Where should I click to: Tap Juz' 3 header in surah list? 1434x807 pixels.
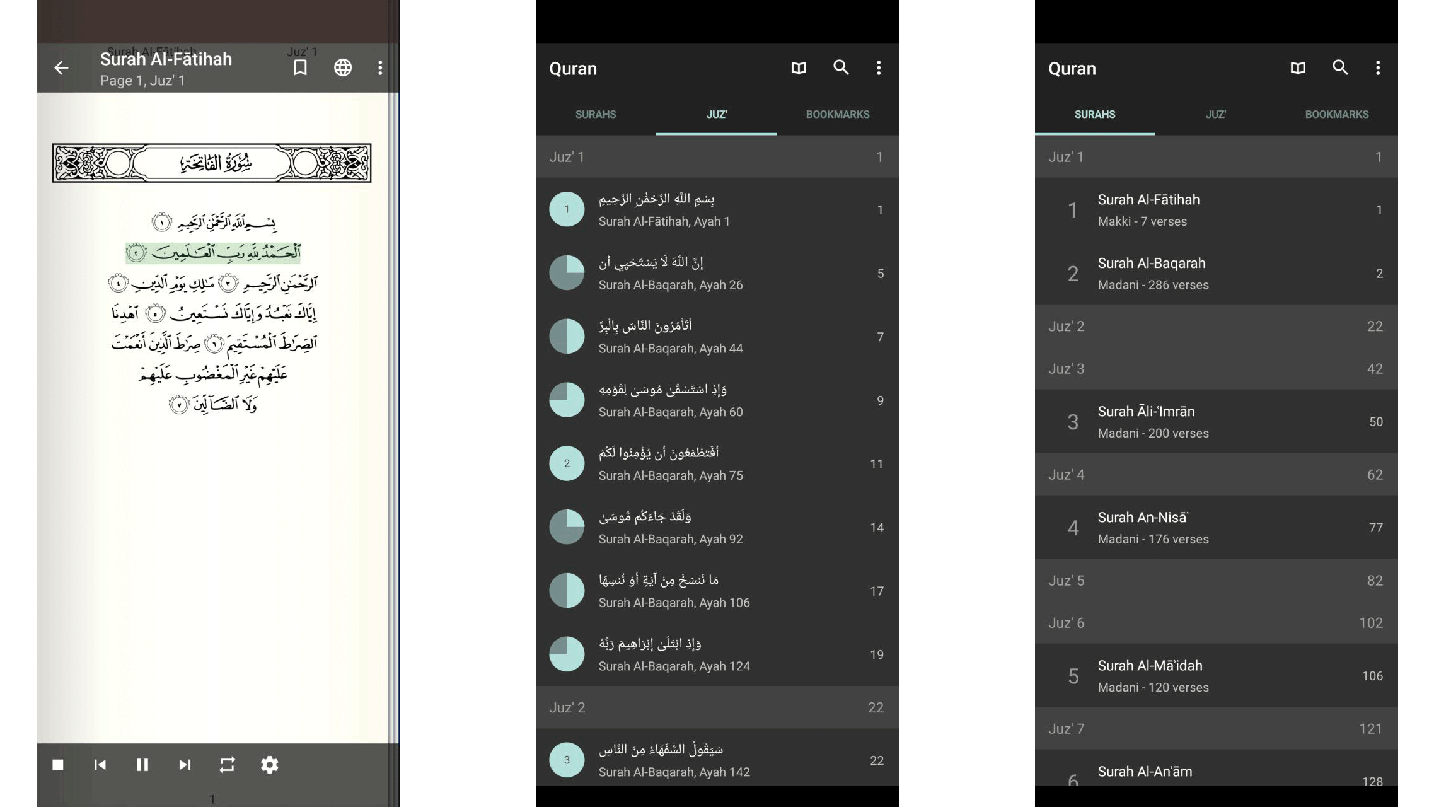(x=1217, y=368)
